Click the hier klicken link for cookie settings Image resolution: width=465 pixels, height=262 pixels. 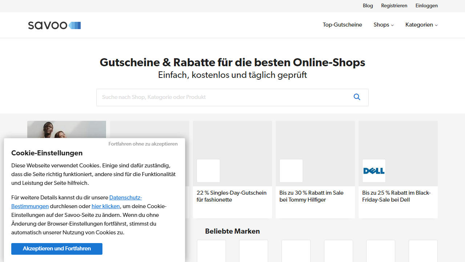105,206
